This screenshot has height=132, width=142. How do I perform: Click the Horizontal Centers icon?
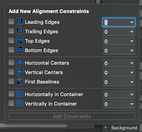click(20, 63)
